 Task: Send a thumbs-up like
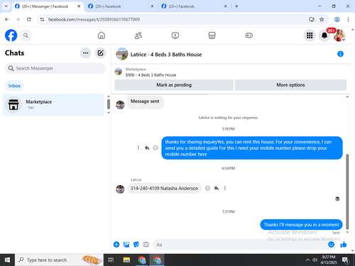click(x=344, y=245)
